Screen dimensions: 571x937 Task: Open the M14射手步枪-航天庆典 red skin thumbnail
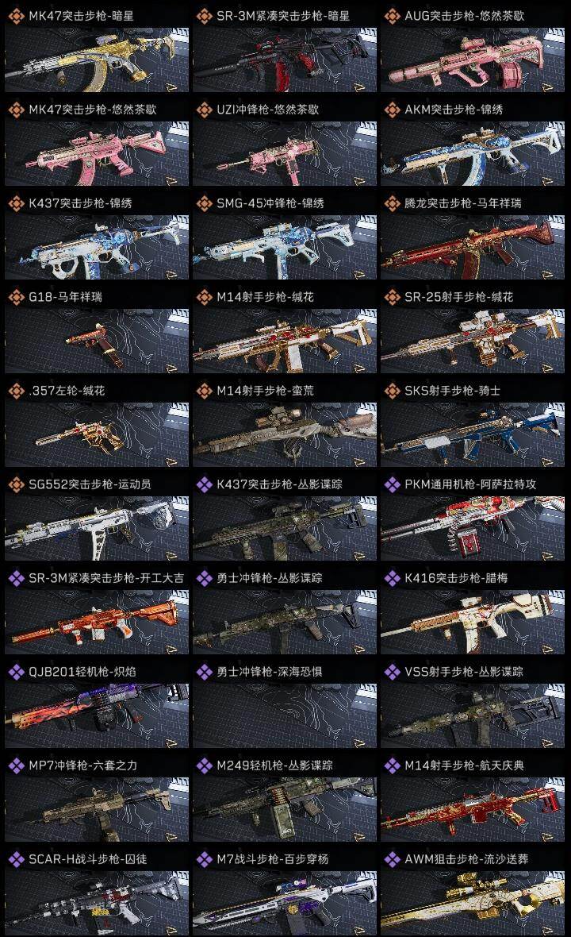[x=473, y=810]
